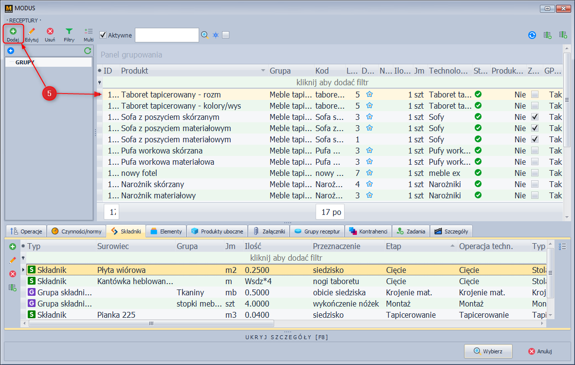The image size is (575, 365).
Task: Click the Etap column sort arrow header
Action: (x=453, y=247)
